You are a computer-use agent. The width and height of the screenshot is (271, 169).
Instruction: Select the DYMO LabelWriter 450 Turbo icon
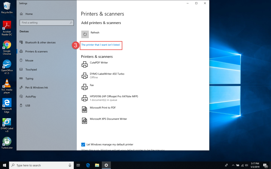tap(85, 75)
